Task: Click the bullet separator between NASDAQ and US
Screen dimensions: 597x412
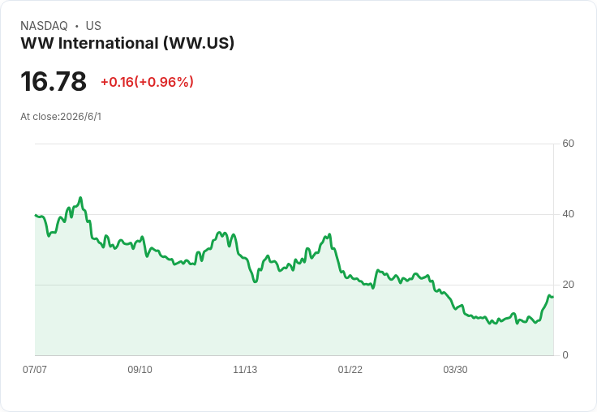Action: (76, 26)
